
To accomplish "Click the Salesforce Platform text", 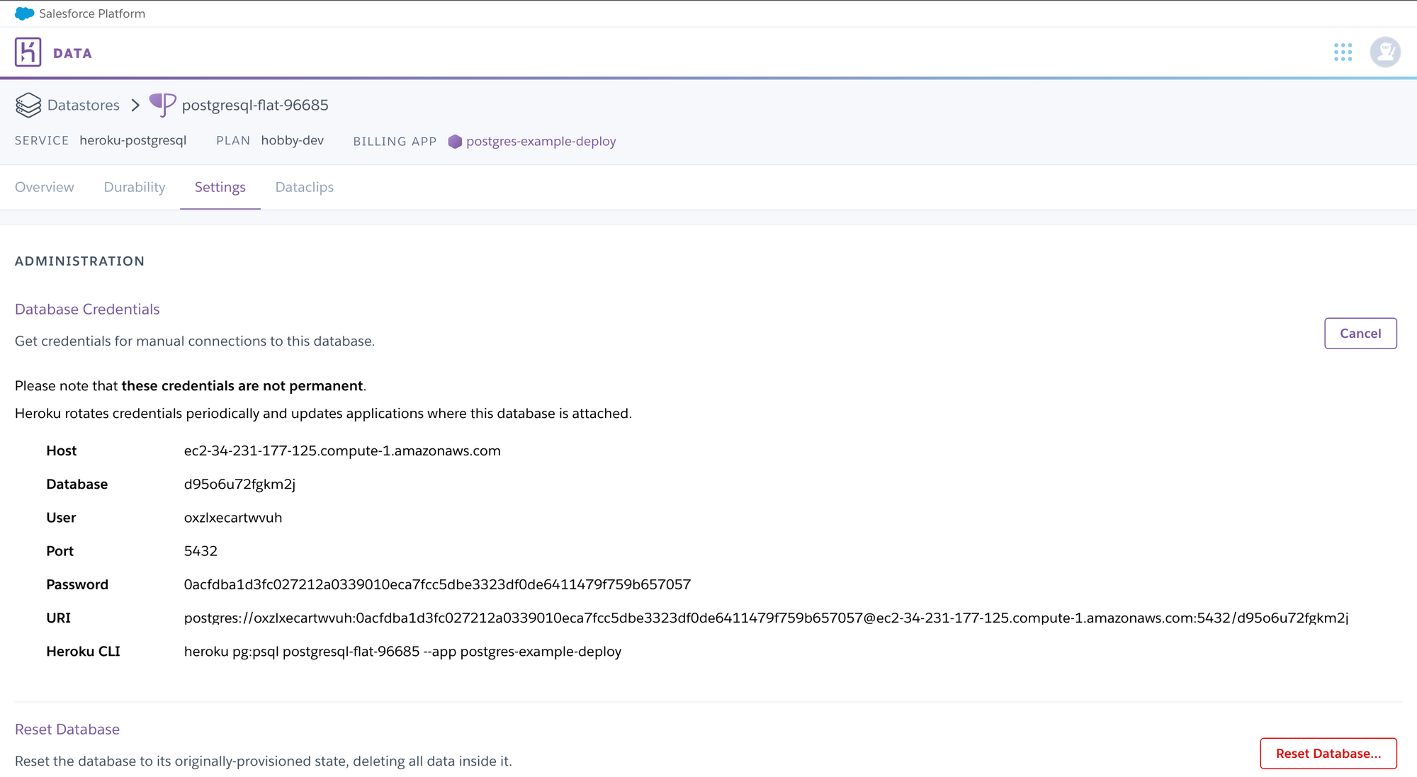I will click(x=92, y=13).
